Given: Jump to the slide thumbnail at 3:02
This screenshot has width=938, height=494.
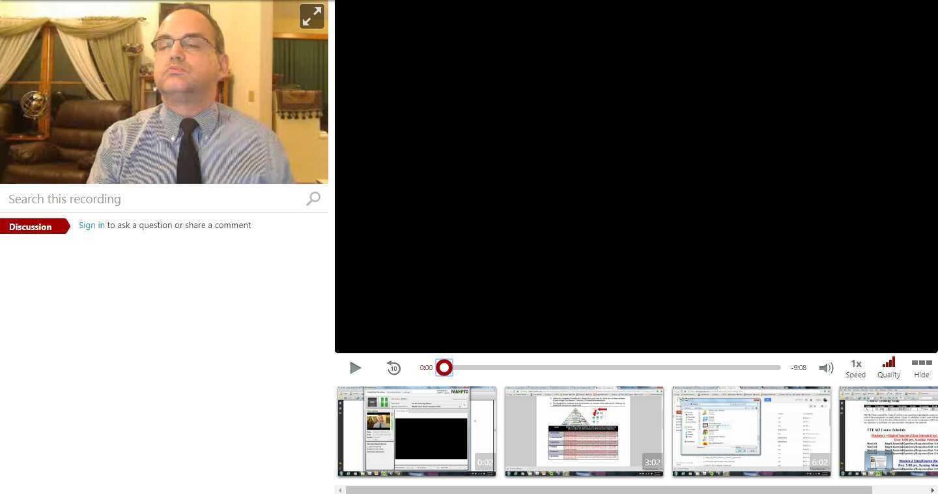Looking at the screenshot, I should pyautogui.click(x=584, y=431).
